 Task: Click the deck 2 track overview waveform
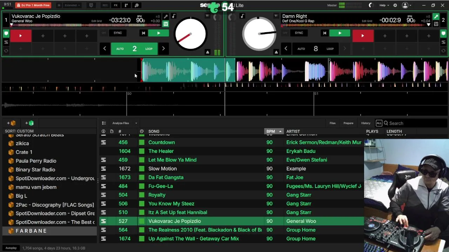point(356,25)
